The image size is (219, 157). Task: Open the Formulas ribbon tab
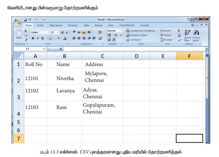[x=73, y=25]
